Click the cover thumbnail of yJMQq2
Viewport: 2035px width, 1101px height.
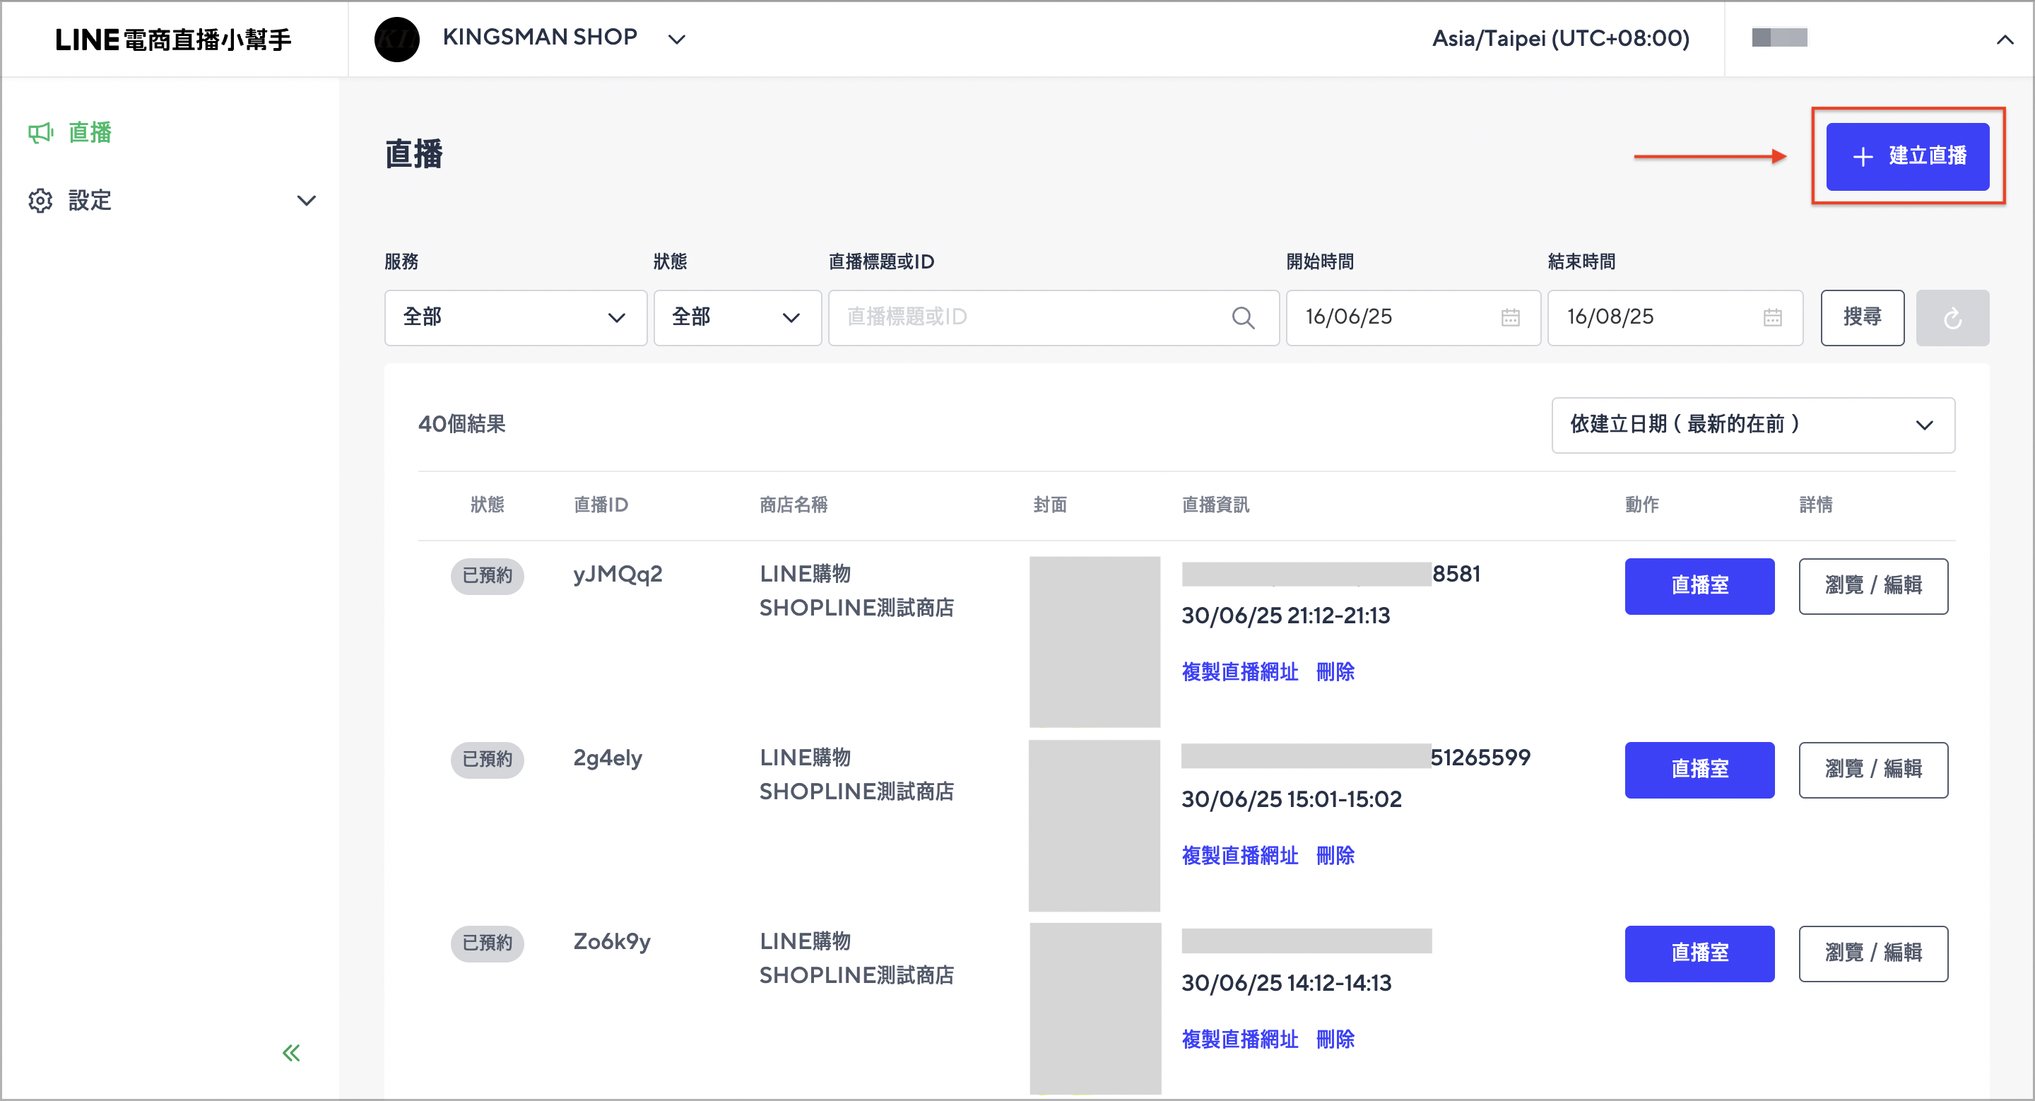tap(1094, 642)
